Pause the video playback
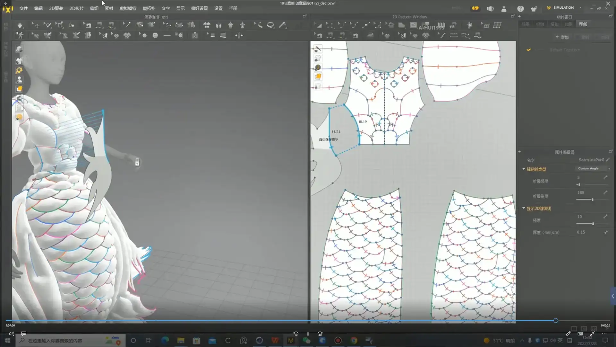616x347 pixels. [308, 334]
